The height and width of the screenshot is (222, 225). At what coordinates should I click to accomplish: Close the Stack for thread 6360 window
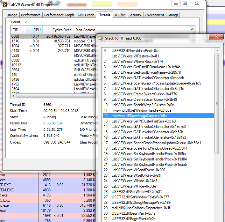(216, 37)
